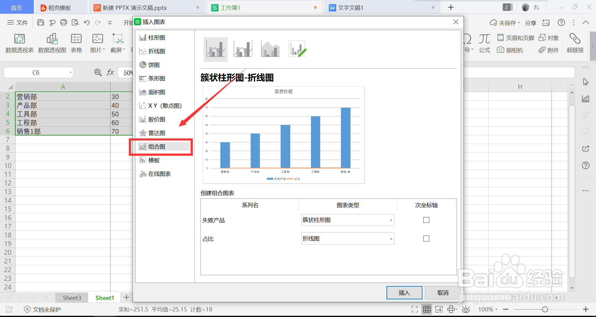The image size is (596, 317).
Task: Switch to 新建 PPTX 演示文稿.pptx tab
Action: (147, 8)
